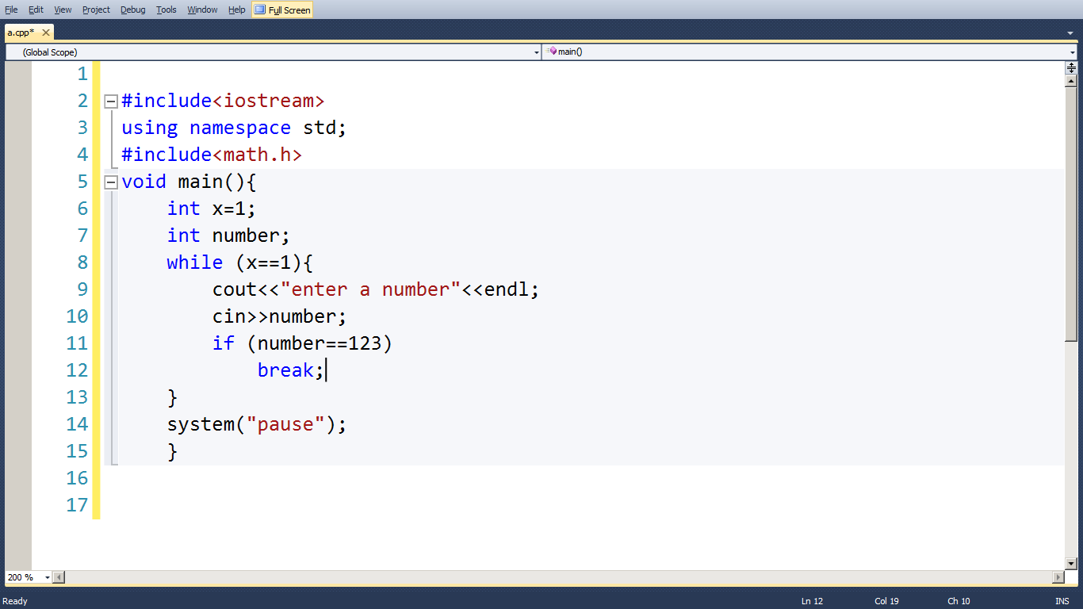The image size is (1083, 609).
Task: Open the View menu
Action: [63, 10]
